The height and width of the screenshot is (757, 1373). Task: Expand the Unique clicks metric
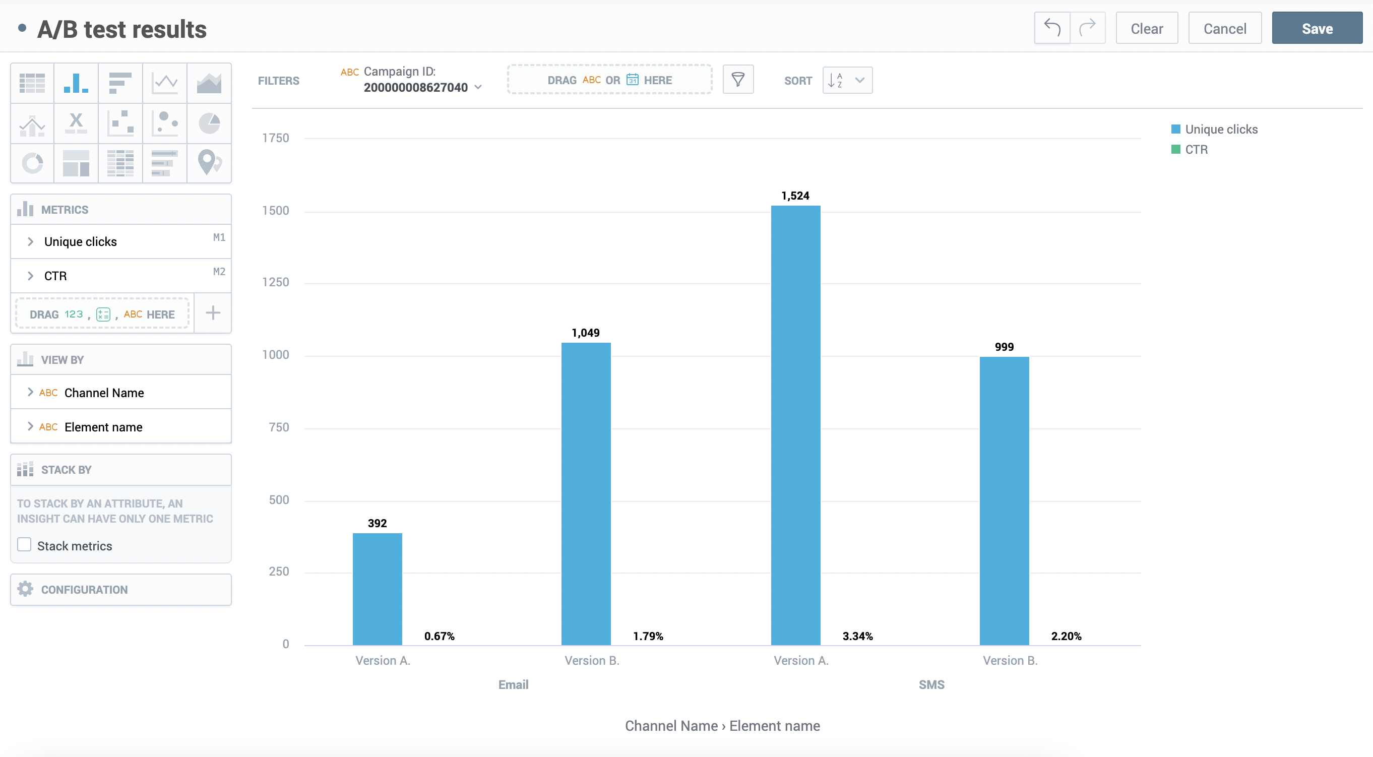coord(30,241)
